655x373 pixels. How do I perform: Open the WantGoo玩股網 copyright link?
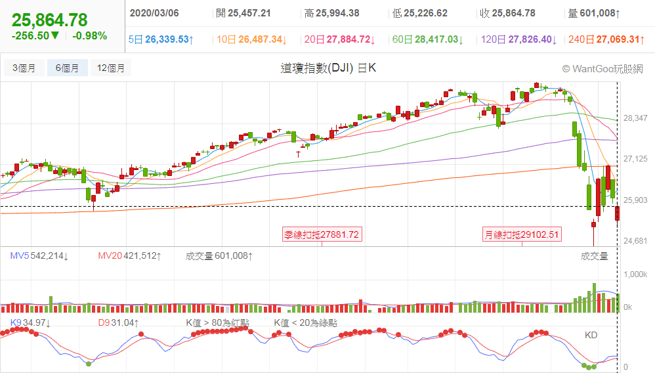[x=602, y=68]
